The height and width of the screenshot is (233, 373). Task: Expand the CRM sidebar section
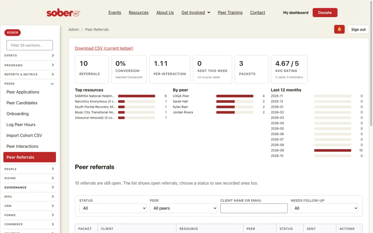[30, 206]
